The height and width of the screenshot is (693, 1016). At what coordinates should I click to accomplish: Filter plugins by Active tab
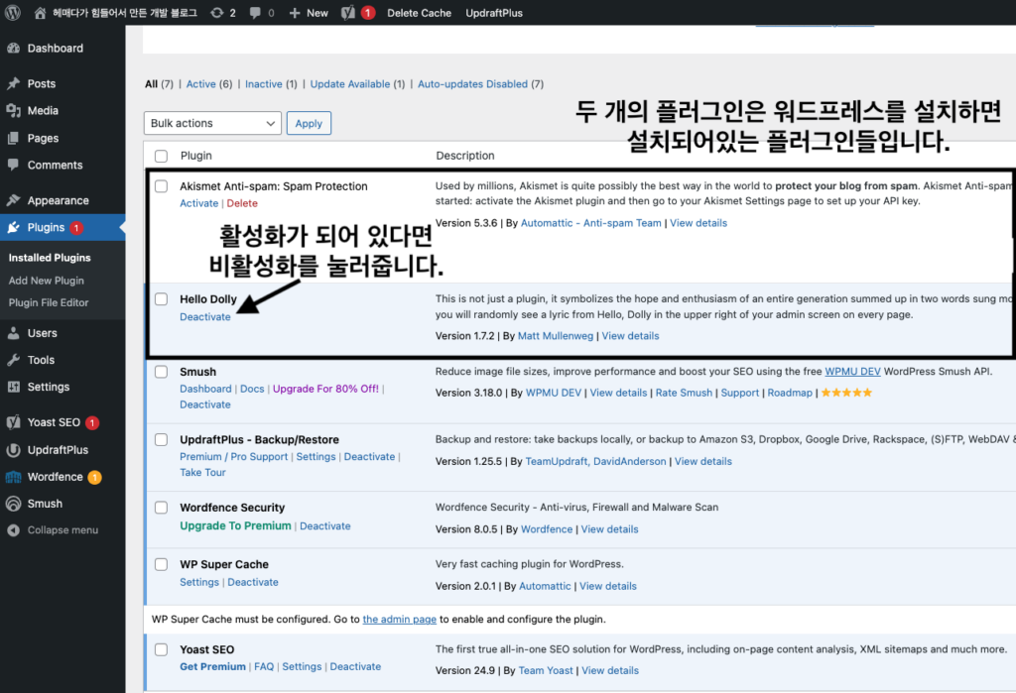coord(200,84)
